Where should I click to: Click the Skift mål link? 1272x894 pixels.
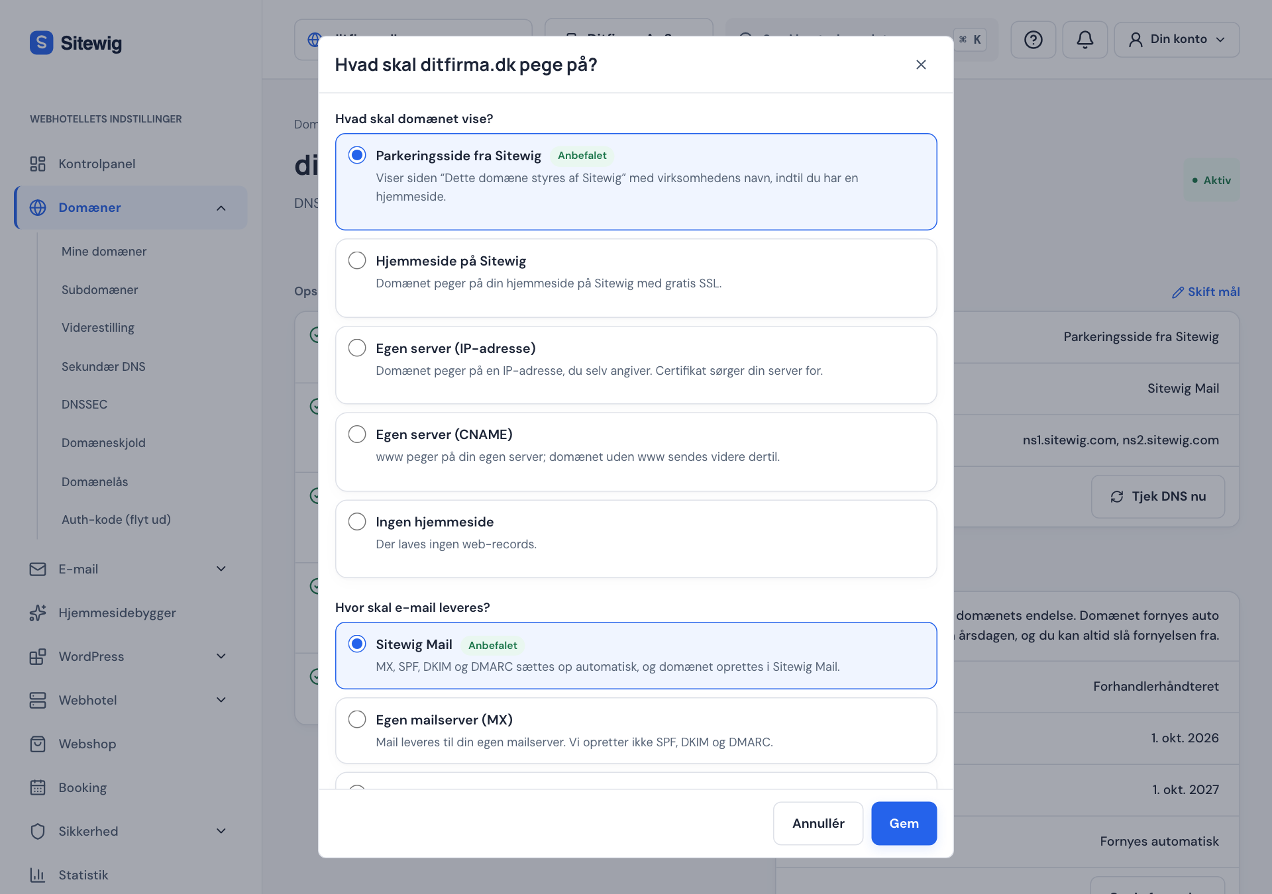(x=1206, y=292)
